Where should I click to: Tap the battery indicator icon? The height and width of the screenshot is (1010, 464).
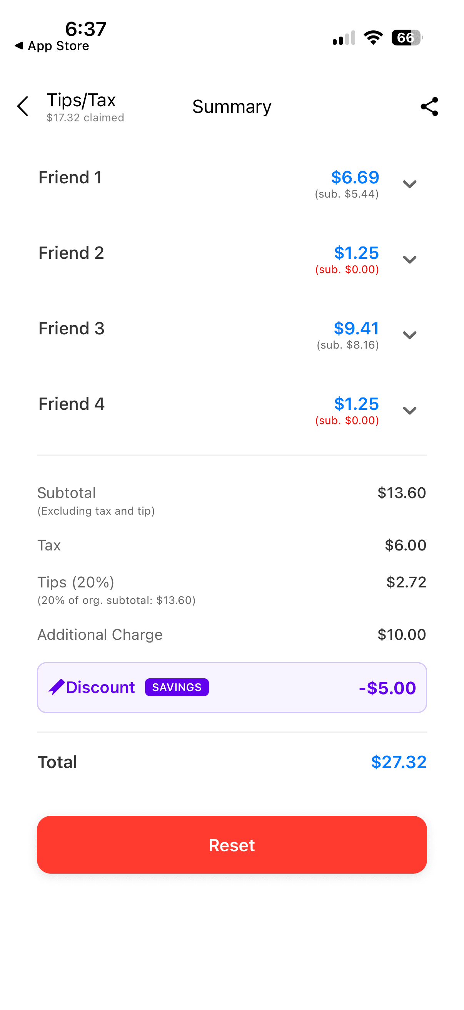point(407,38)
